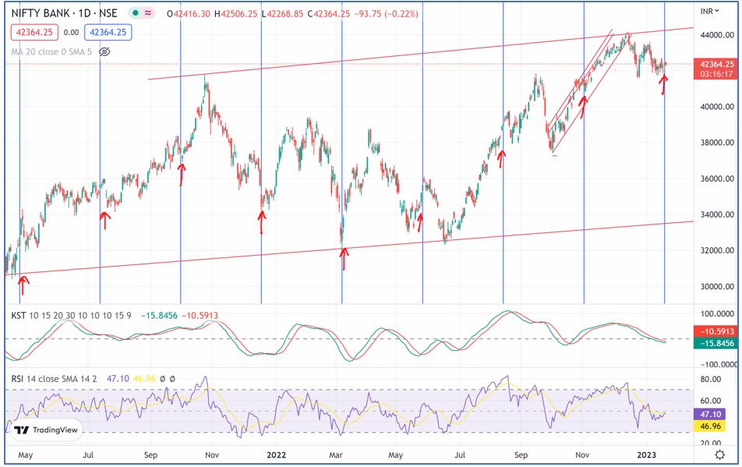Click the purple 47.10 RSI axis tag
Viewport: 742px width, 467px height.
(709, 415)
